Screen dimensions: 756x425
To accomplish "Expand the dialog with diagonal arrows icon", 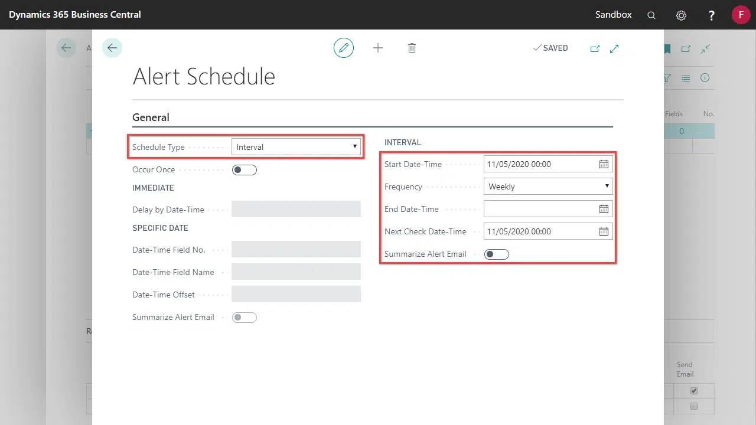I will [x=614, y=48].
